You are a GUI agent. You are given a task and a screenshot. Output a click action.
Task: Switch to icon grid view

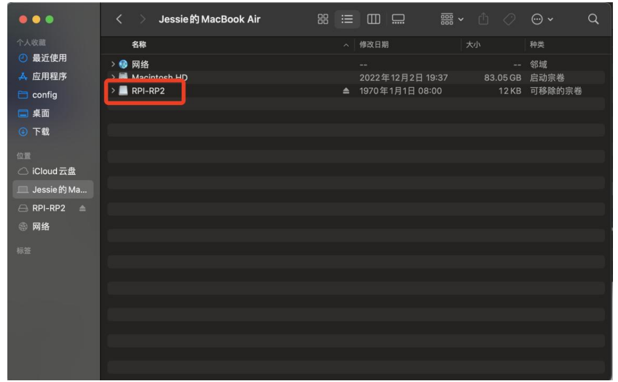pyautogui.click(x=323, y=20)
